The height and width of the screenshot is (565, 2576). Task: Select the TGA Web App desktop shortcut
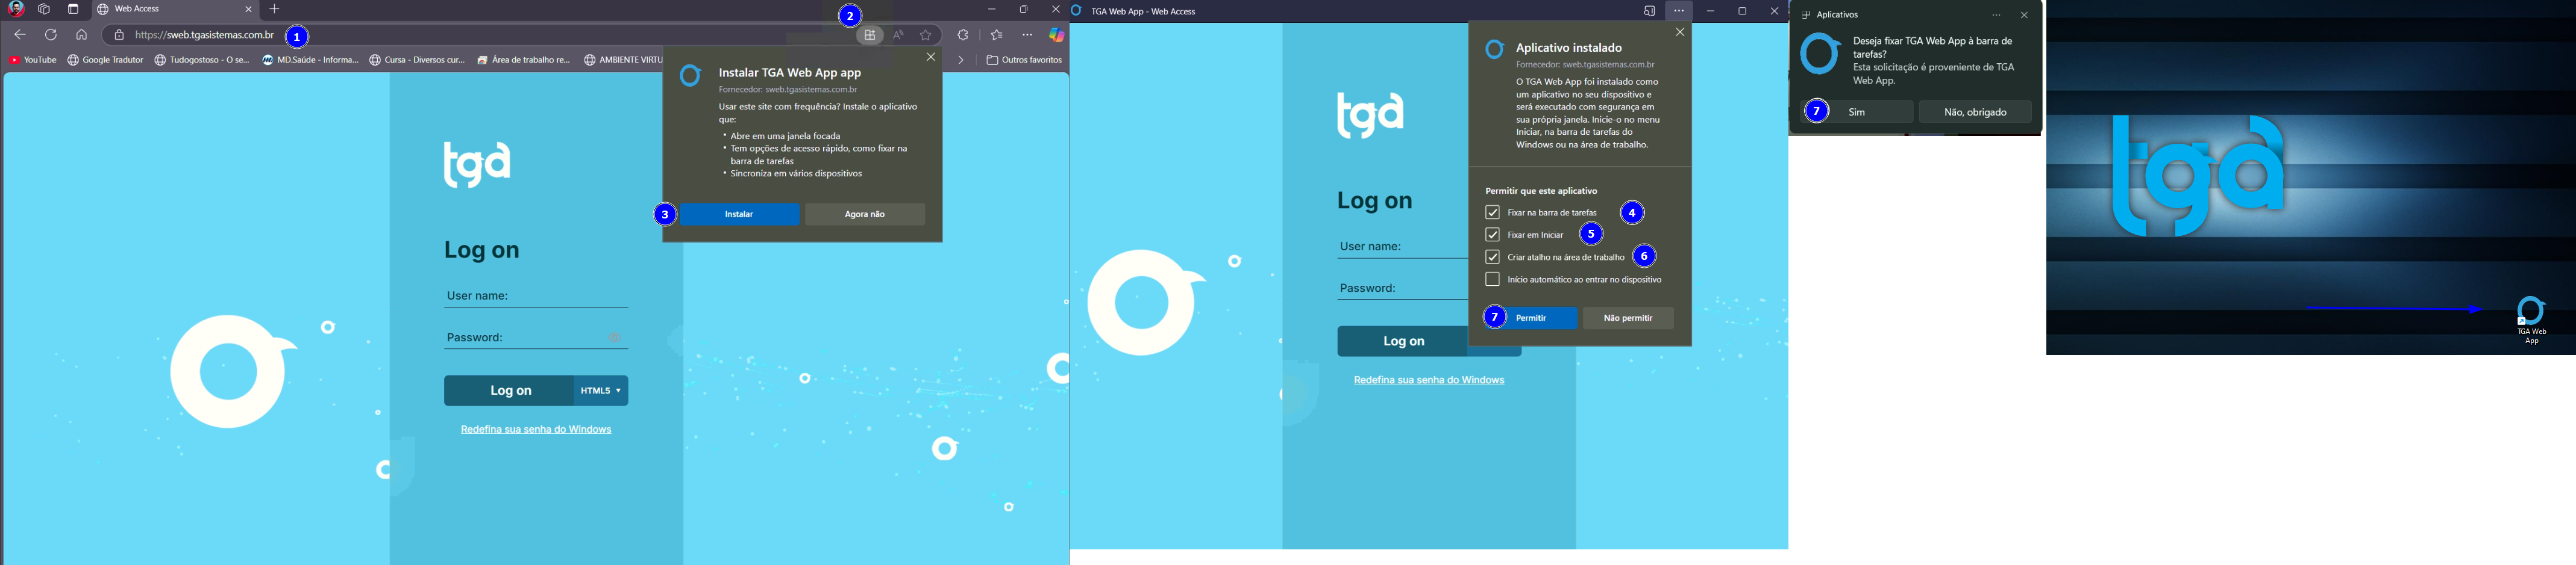pos(2531,321)
